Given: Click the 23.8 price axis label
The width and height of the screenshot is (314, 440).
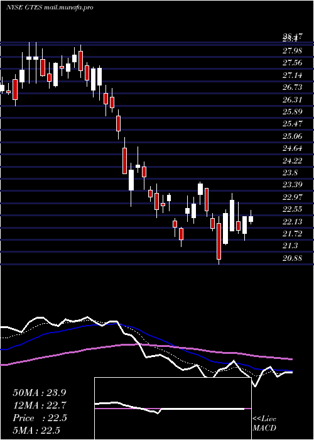Looking at the screenshot, I should [x=290, y=173].
